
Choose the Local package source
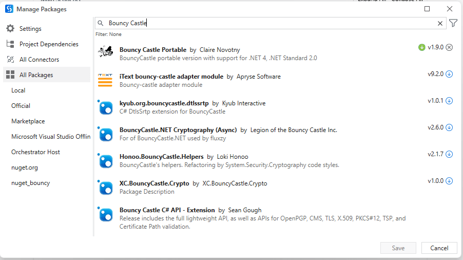(x=18, y=90)
